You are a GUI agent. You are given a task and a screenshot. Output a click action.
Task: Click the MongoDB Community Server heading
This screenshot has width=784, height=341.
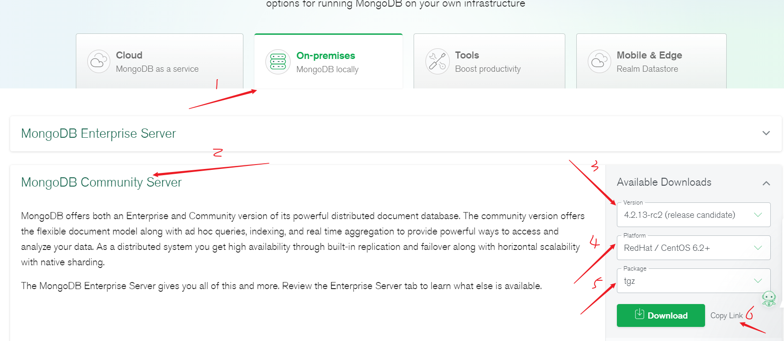tap(101, 182)
